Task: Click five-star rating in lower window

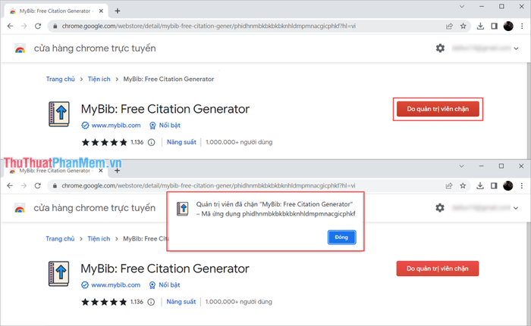Action: point(104,302)
